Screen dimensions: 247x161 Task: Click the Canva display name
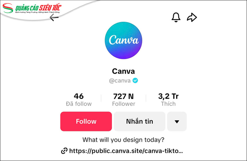point(123,71)
